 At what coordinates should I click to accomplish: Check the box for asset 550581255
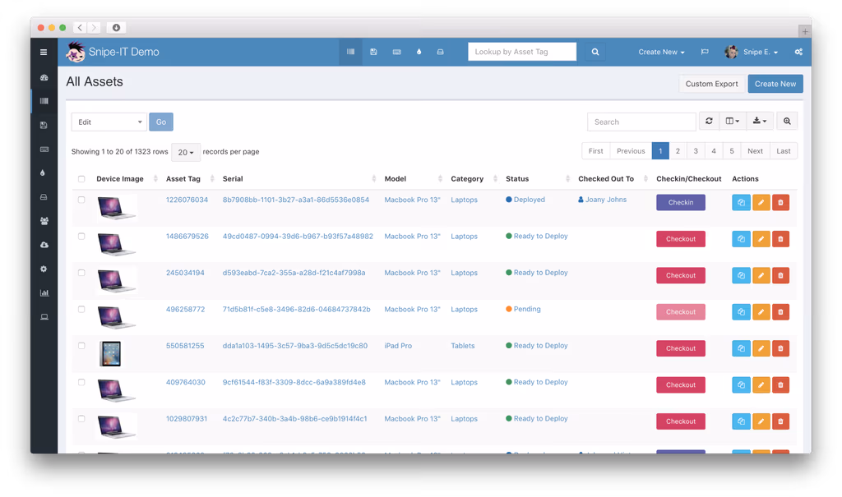click(81, 346)
